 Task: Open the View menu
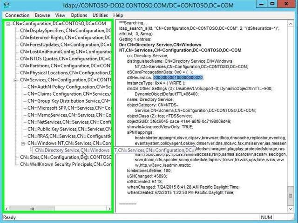60,15
